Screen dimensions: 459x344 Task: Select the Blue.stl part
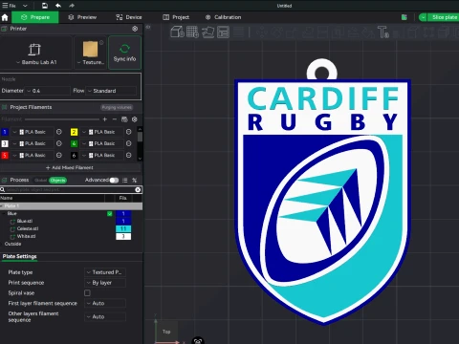click(x=25, y=221)
